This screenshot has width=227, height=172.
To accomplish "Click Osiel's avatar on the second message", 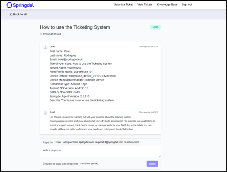I will coord(45,112).
